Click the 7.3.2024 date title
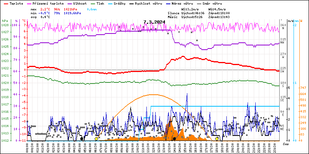 pos(154,22)
